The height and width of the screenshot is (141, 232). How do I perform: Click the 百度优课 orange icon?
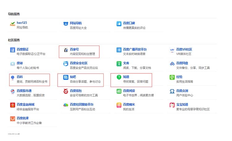pos(13,119)
